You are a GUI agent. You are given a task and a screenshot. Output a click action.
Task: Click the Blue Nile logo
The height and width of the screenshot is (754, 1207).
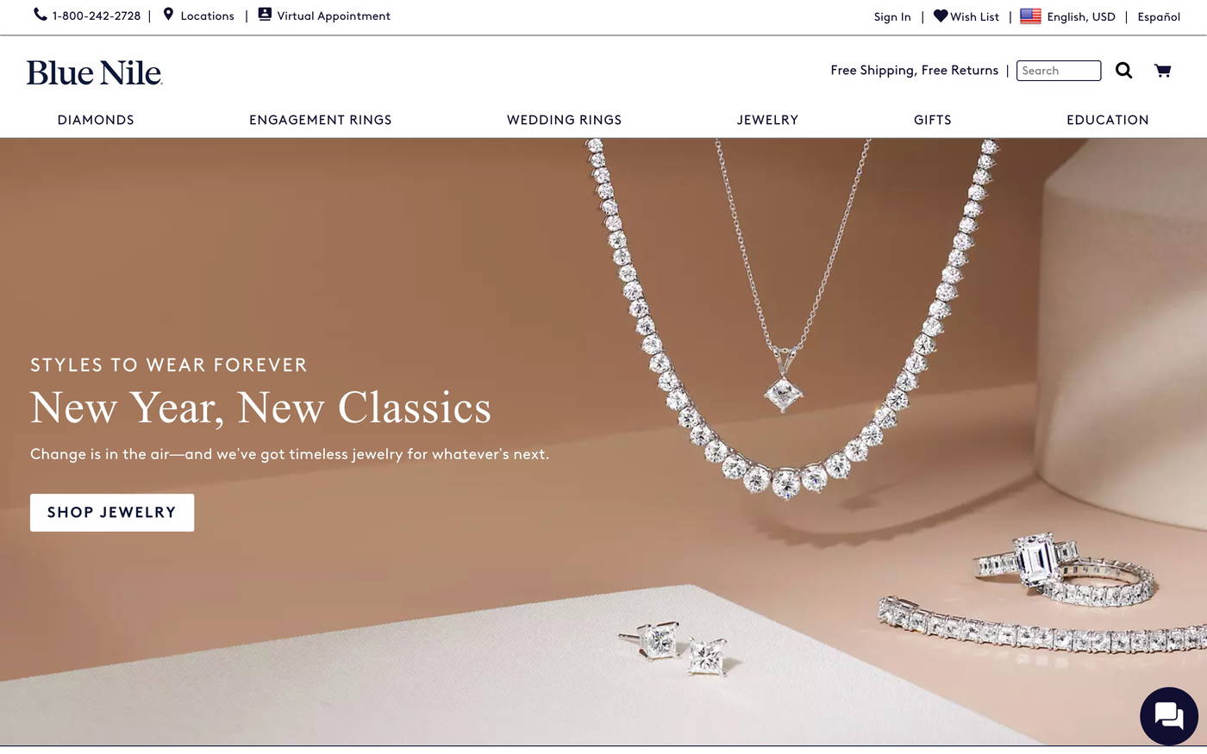(x=94, y=73)
